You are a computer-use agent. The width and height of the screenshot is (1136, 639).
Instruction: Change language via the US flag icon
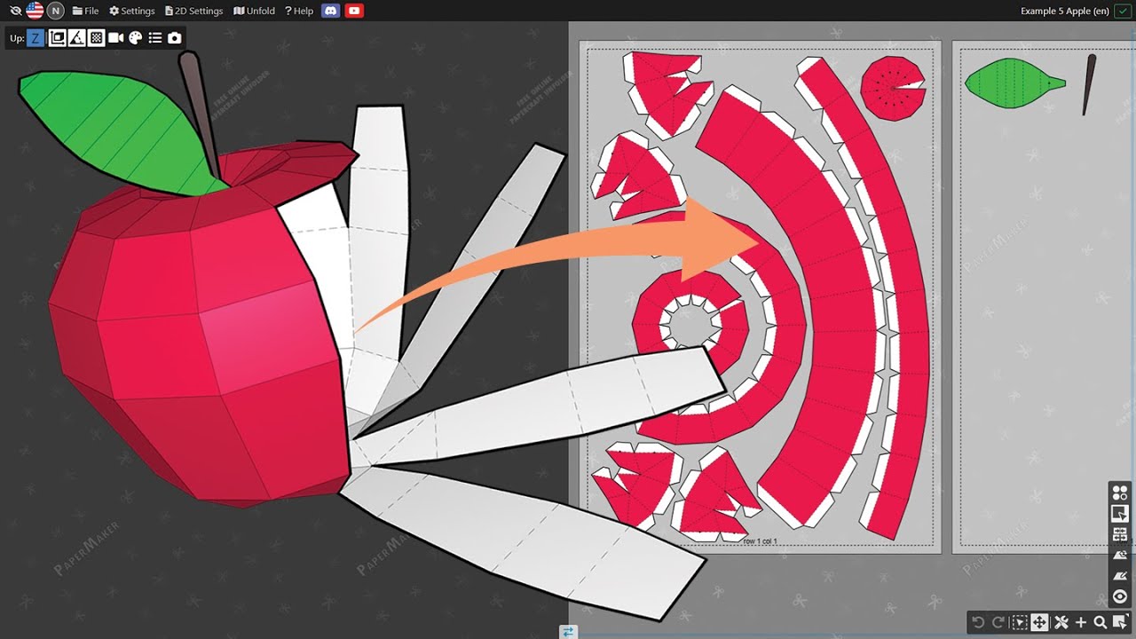pyautogui.click(x=35, y=11)
